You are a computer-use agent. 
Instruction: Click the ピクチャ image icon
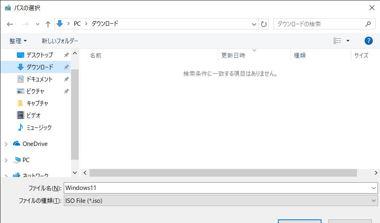click(21, 91)
